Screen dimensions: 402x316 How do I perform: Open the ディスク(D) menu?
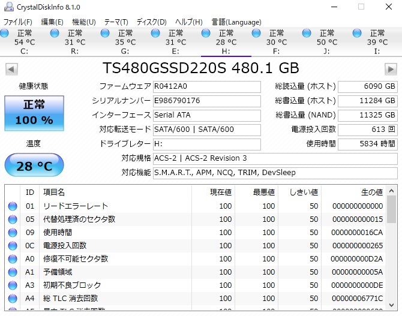pyautogui.click(x=152, y=22)
